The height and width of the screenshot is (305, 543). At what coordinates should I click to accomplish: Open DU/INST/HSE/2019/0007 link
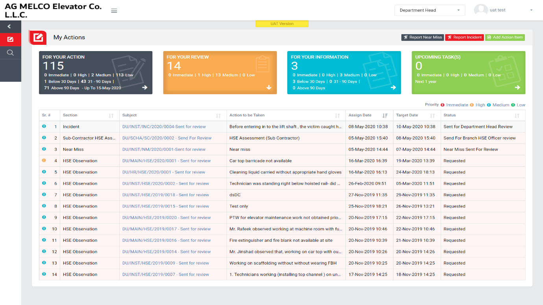click(x=166, y=275)
